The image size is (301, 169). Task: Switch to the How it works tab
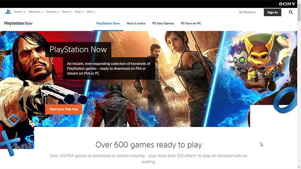tap(136, 23)
